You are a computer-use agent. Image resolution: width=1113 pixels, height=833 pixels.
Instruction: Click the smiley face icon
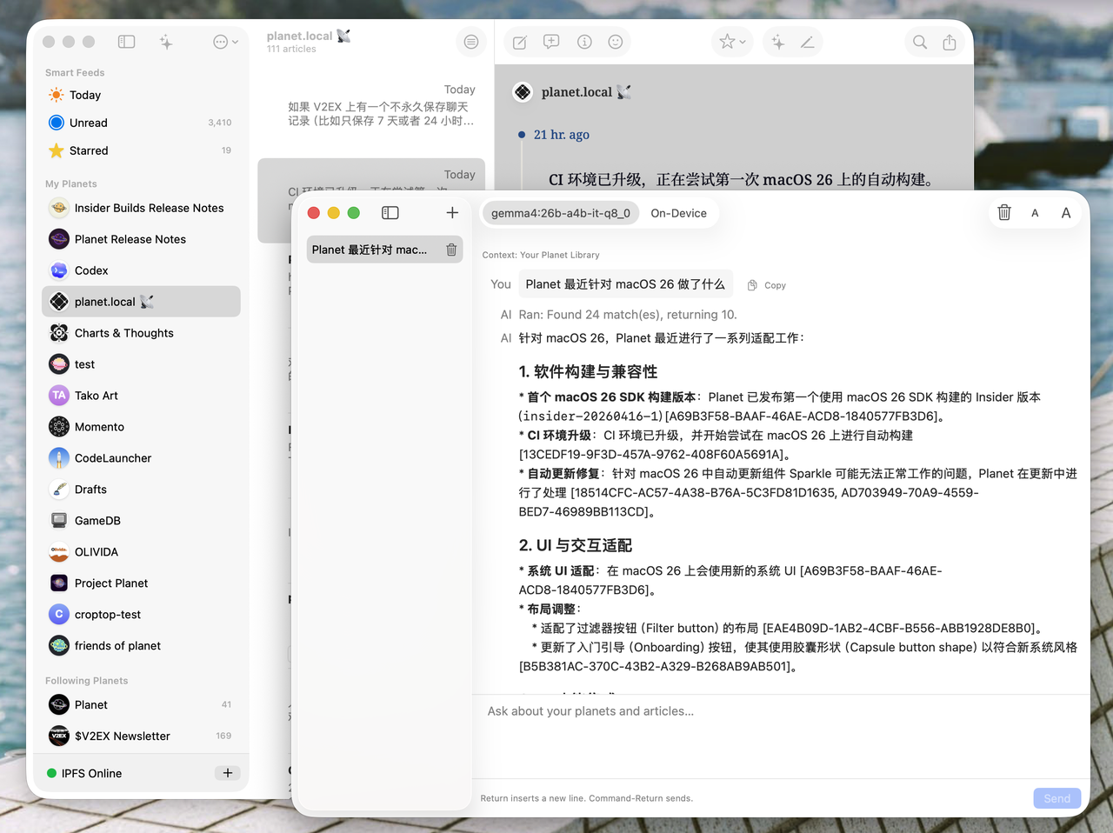(616, 43)
